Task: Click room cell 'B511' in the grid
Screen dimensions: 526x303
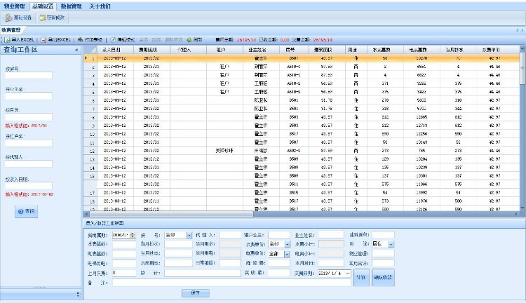Action: coord(294,184)
